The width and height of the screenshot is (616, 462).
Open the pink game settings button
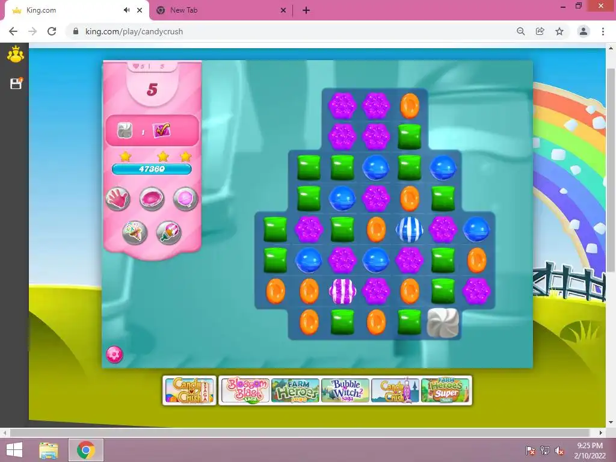pos(114,354)
